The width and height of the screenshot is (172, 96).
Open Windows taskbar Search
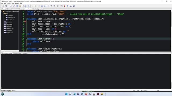click(x=70, y=94)
